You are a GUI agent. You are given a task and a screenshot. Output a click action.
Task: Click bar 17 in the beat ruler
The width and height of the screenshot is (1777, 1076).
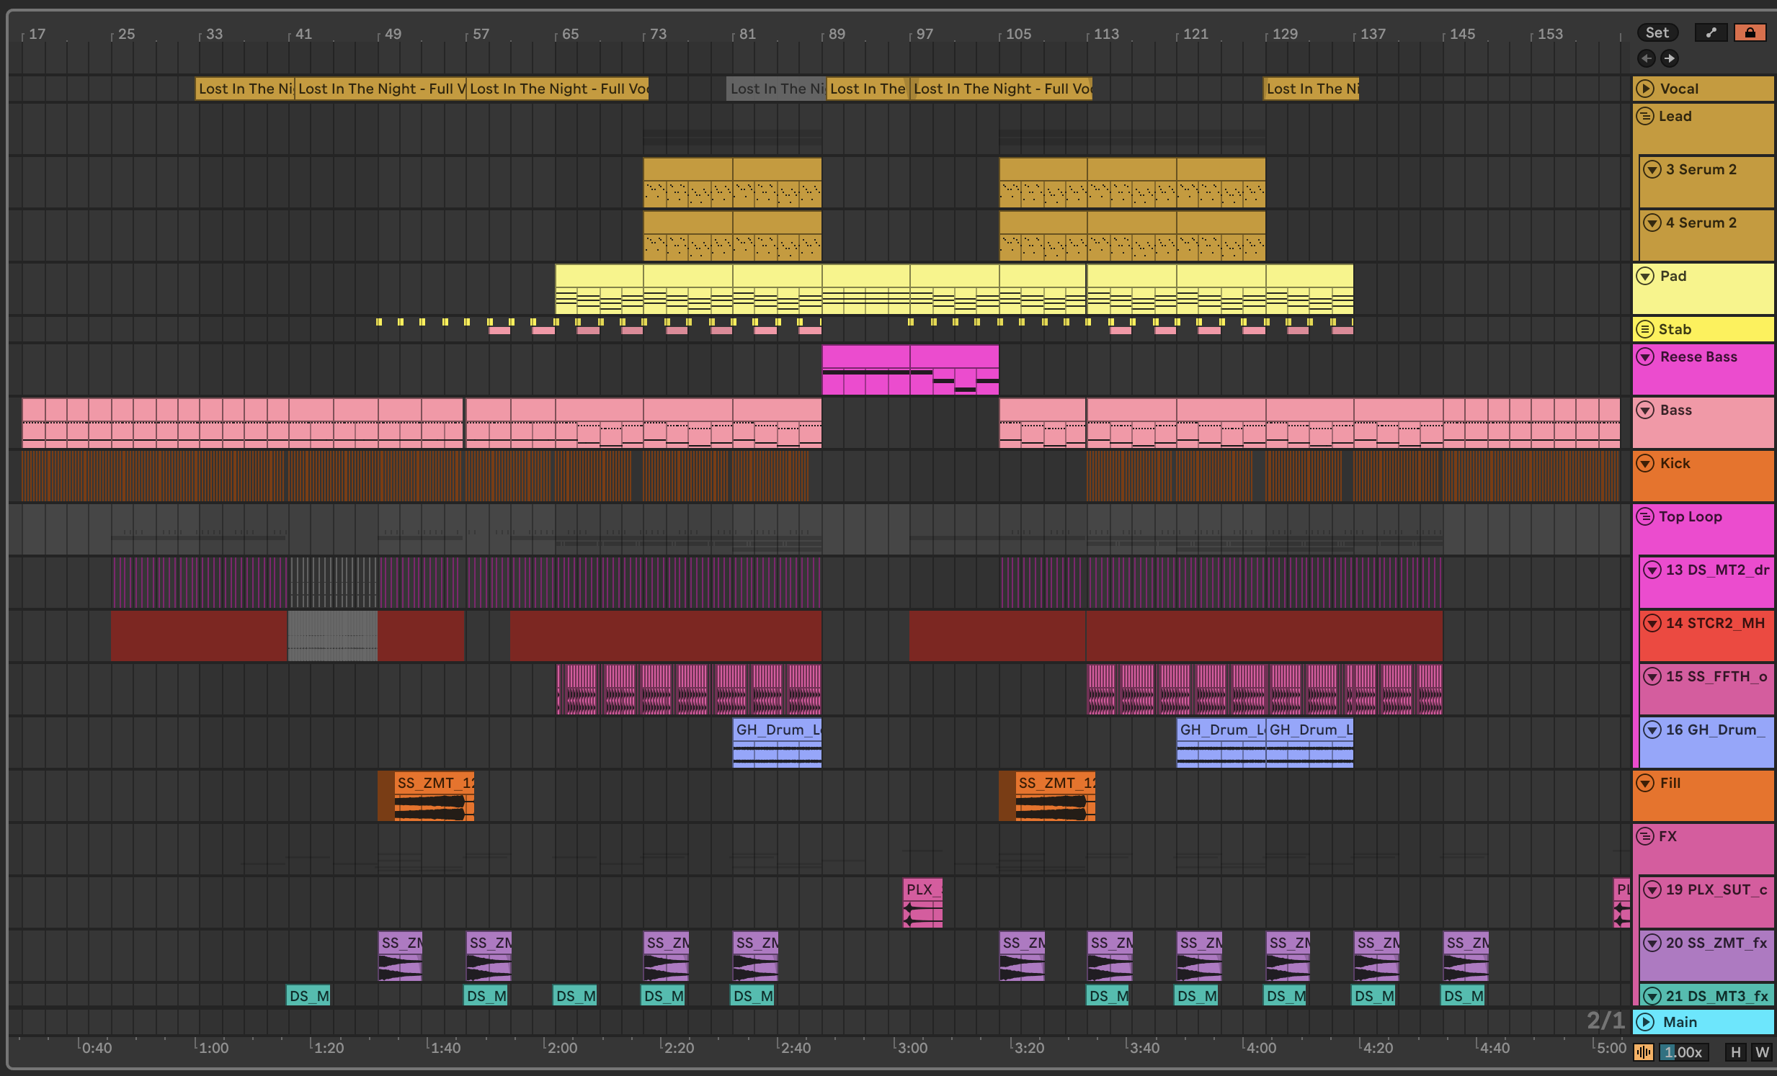coord(37,34)
